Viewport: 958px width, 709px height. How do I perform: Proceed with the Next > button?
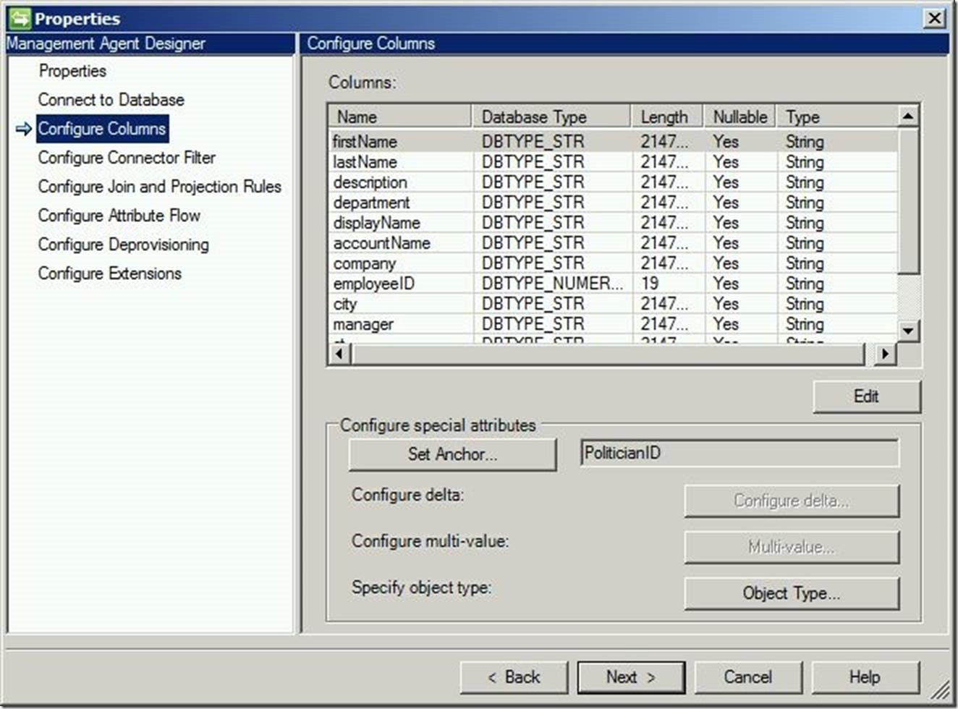631,677
